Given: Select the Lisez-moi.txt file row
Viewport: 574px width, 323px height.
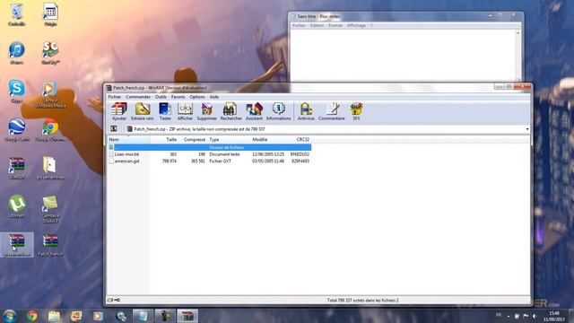Looking at the screenshot, I should [209, 154].
